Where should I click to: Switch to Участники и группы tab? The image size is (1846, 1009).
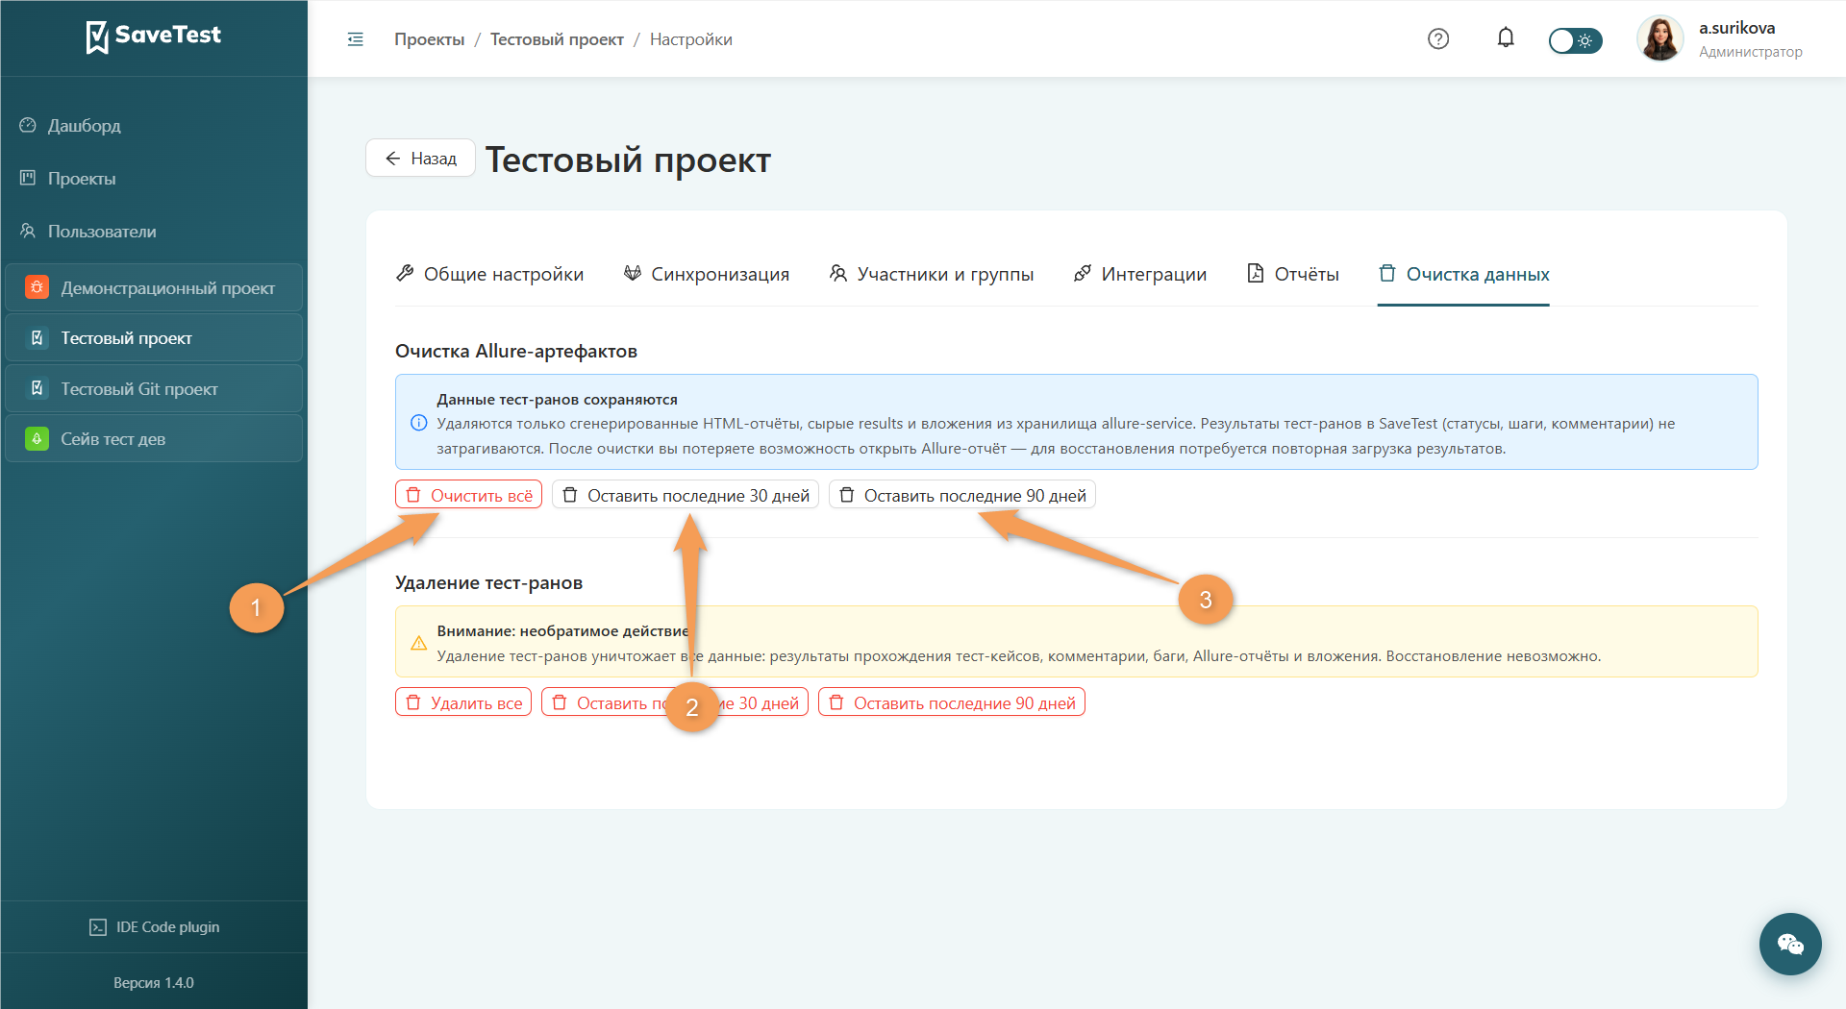(931, 274)
